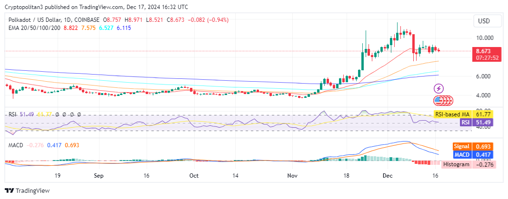Click the change value -0.082 (-0.94%)

click(208, 19)
